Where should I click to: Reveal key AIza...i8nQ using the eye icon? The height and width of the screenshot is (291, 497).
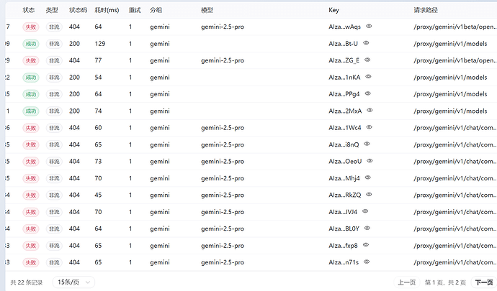(x=367, y=144)
